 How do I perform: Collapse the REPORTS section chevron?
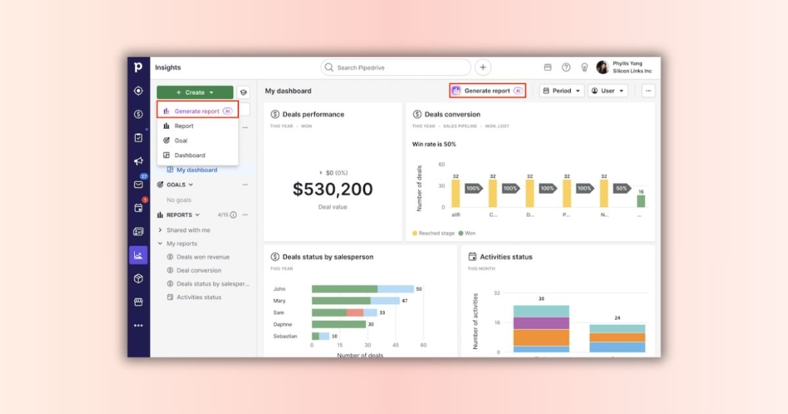[198, 215]
